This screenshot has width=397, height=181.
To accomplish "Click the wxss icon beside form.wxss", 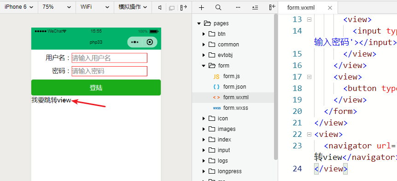I will (x=217, y=108).
